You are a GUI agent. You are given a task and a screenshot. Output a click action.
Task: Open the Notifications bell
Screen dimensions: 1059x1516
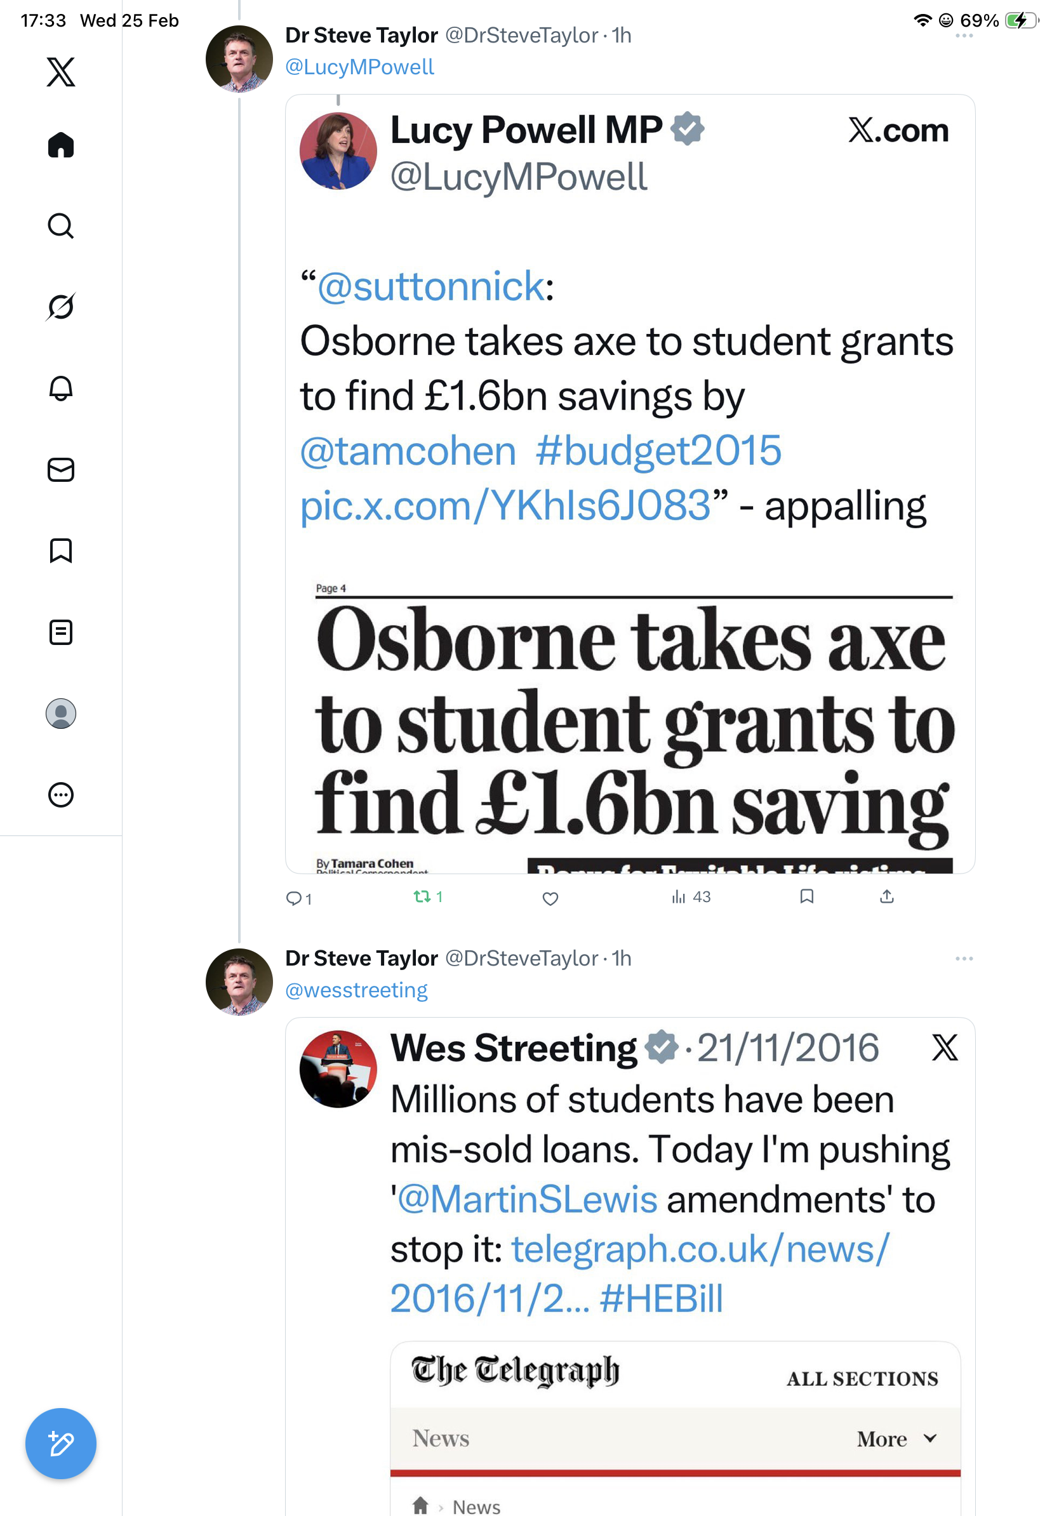click(61, 389)
